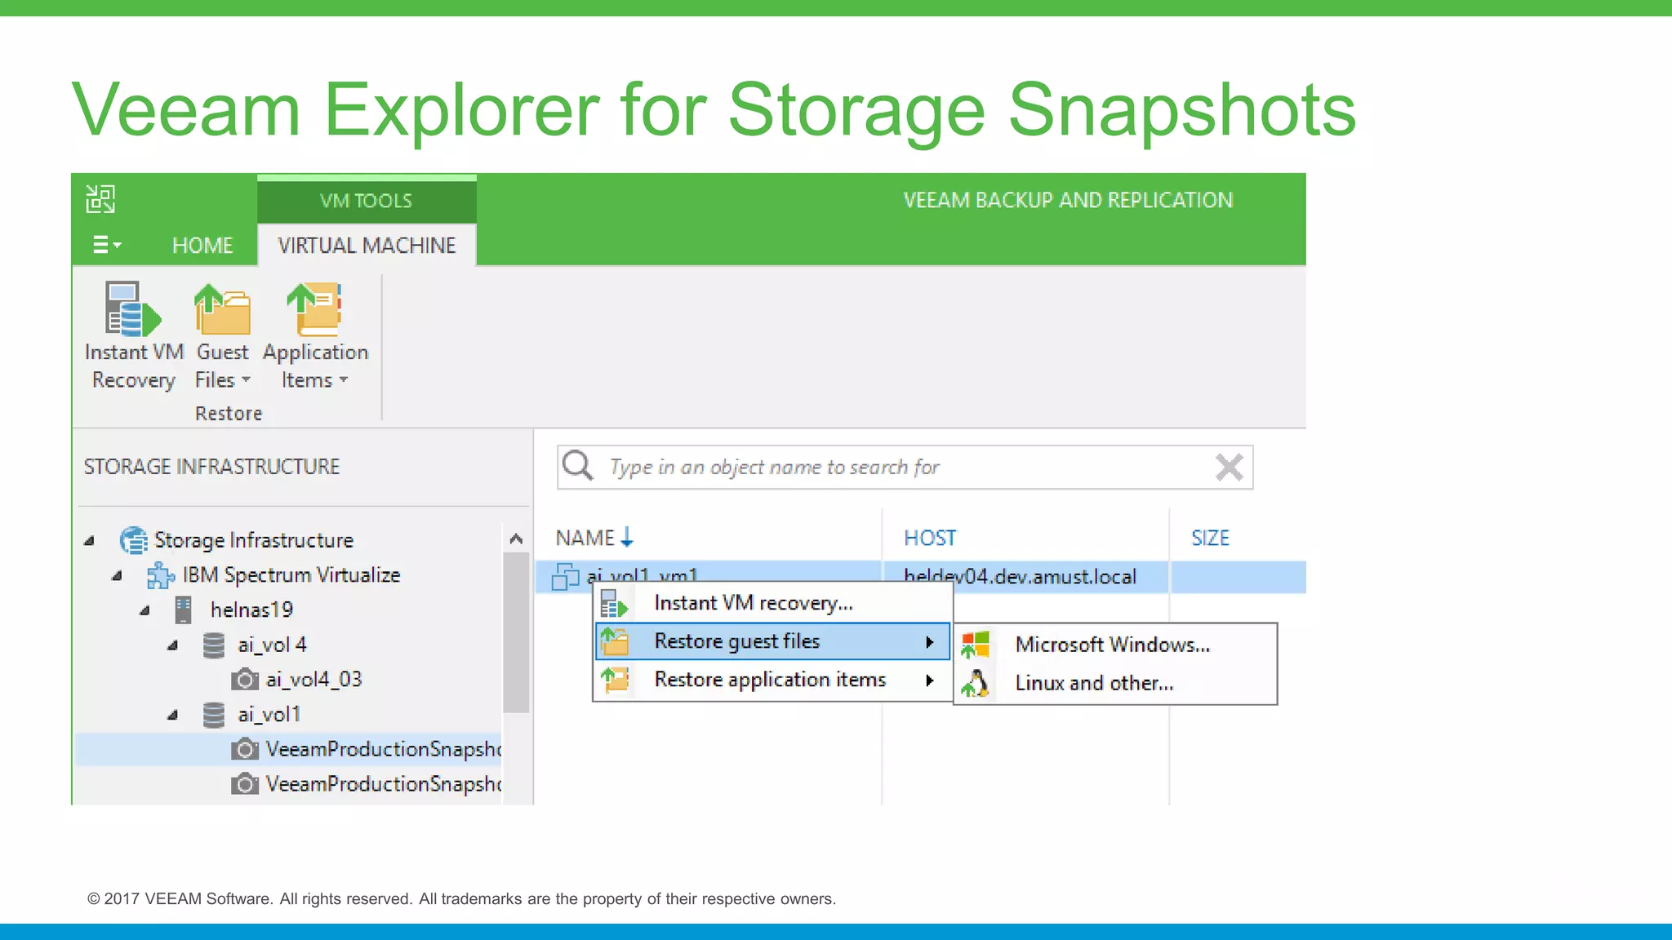Image resolution: width=1672 pixels, height=940 pixels.
Task: Select the ai_vol1_vm1 VM icon
Action: point(565,576)
